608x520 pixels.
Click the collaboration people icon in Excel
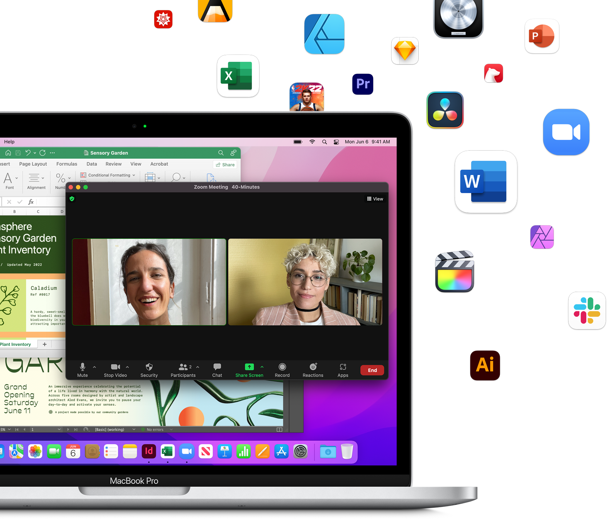(x=233, y=153)
